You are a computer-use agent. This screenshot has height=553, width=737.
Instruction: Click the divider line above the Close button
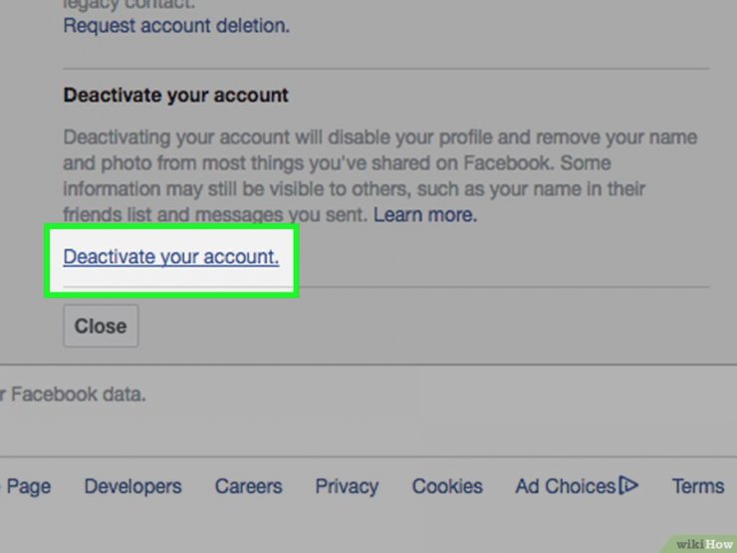point(498,288)
